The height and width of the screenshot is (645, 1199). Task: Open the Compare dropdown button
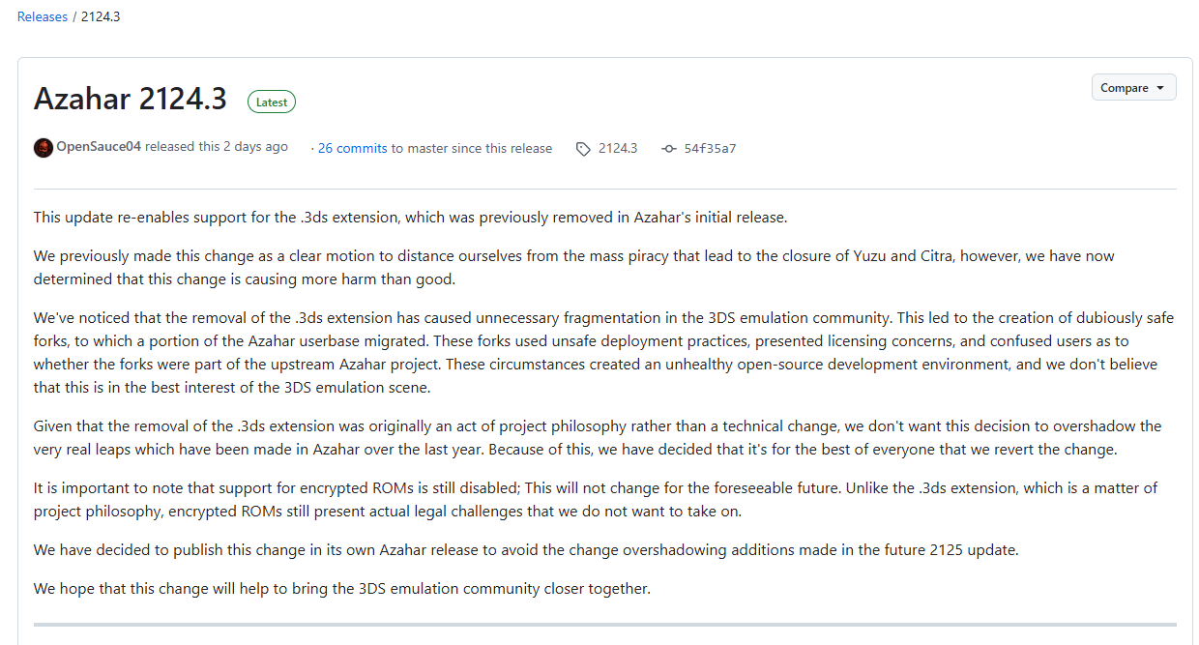point(1133,87)
